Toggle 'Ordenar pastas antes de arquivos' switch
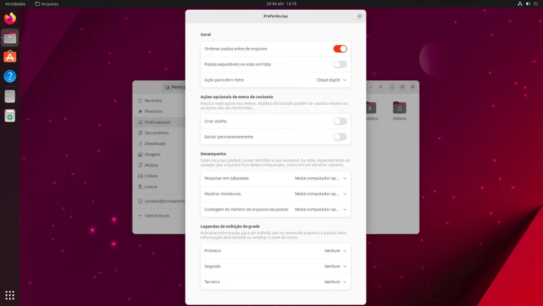The image size is (543, 306). (340, 49)
